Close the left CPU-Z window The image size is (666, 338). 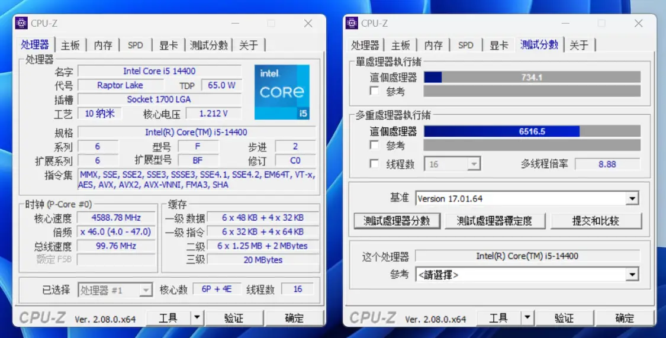308,23
